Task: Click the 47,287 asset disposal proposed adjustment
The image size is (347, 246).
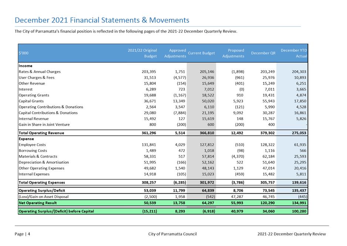Action: (237, 197)
